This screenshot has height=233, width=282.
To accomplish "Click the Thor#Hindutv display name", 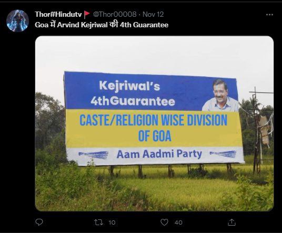I will pos(58,14).
